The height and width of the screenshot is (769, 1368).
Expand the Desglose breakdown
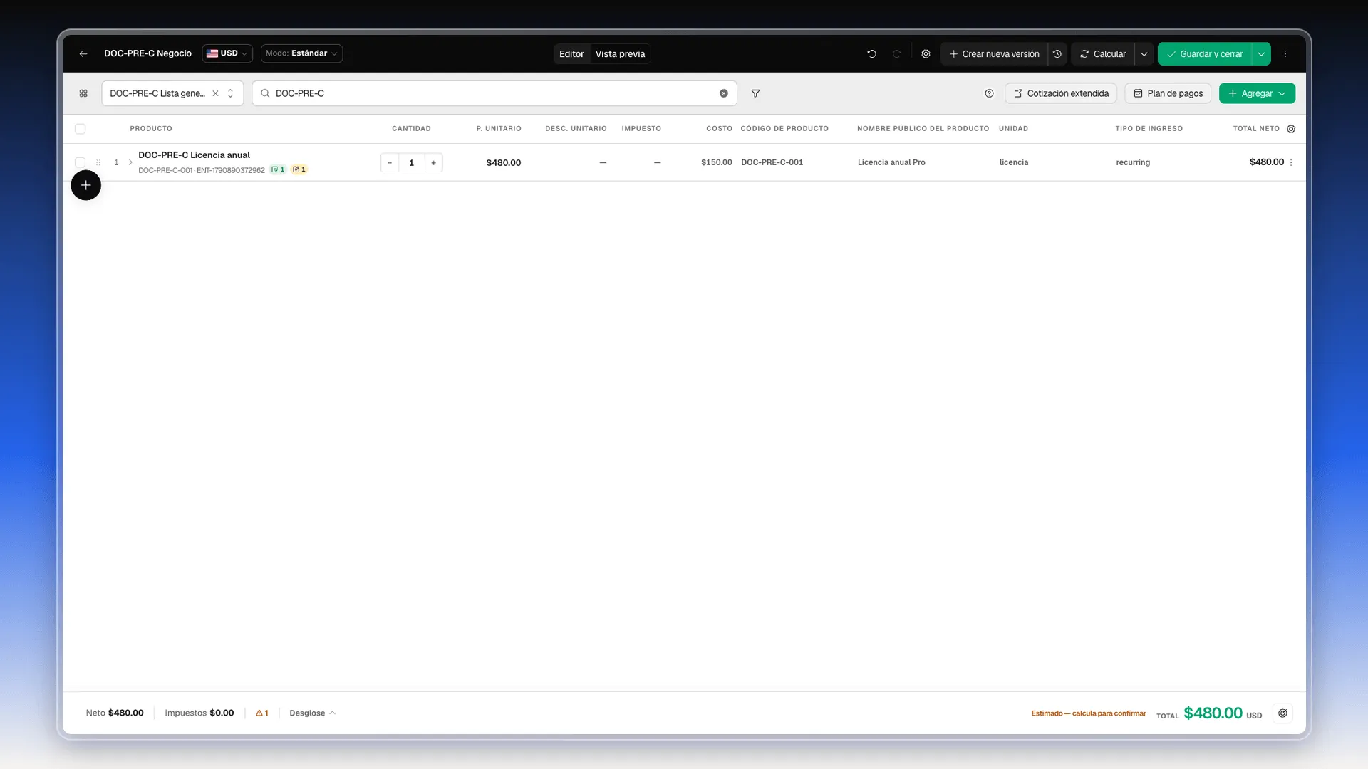(312, 713)
